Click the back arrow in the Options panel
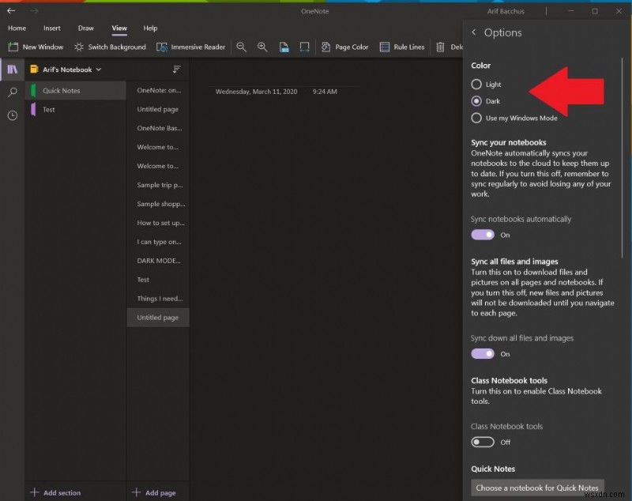The height and width of the screenshot is (501, 632). point(473,32)
